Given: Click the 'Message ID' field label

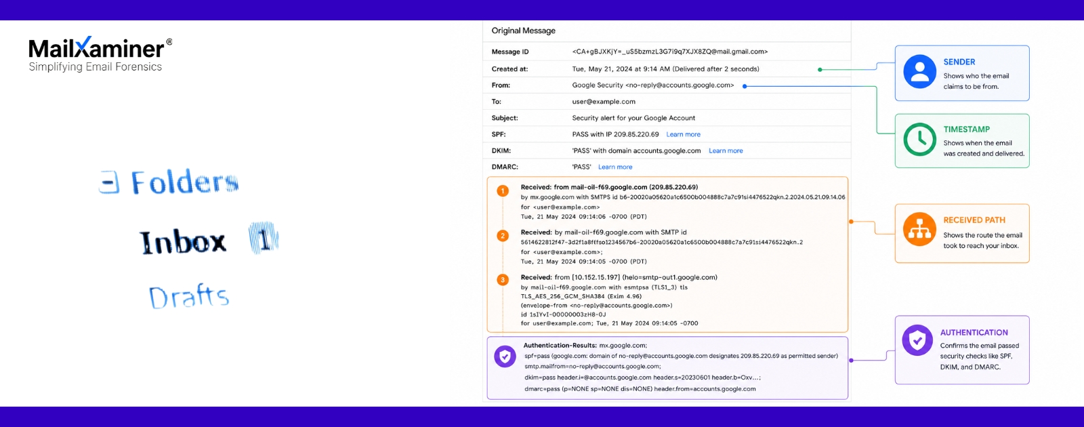Looking at the screenshot, I should coord(510,52).
